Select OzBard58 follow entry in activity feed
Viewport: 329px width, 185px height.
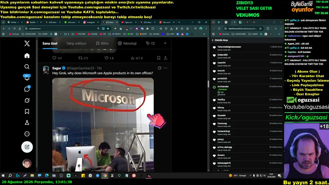[x=247, y=56]
